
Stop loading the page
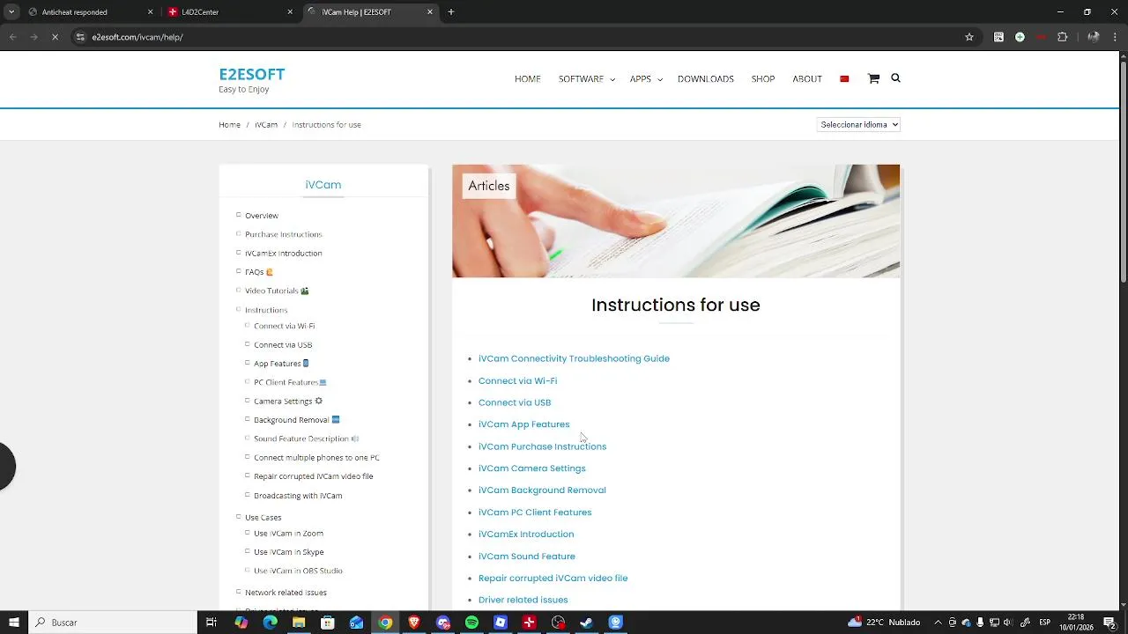(55, 37)
